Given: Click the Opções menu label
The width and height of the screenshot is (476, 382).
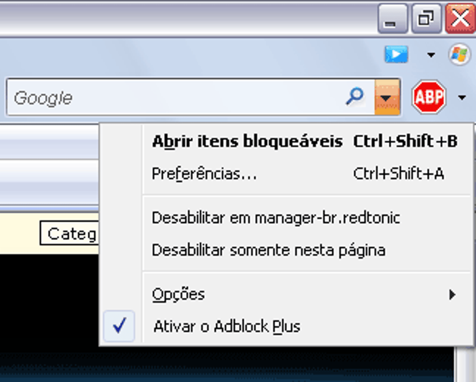Looking at the screenshot, I should coord(178,295).
